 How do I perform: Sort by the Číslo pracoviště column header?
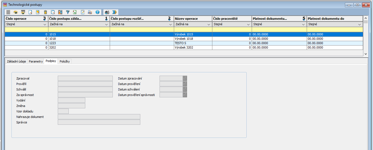click(x=232, y=19)
